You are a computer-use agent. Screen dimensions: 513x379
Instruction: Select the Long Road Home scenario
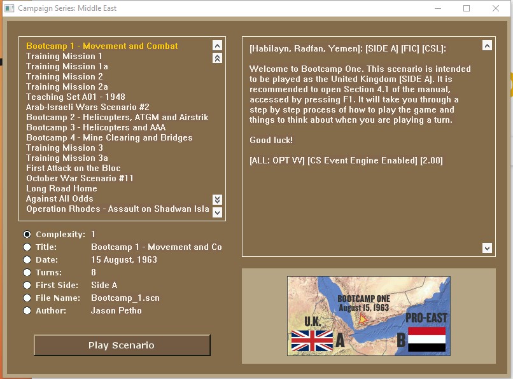tap(61, 188)
